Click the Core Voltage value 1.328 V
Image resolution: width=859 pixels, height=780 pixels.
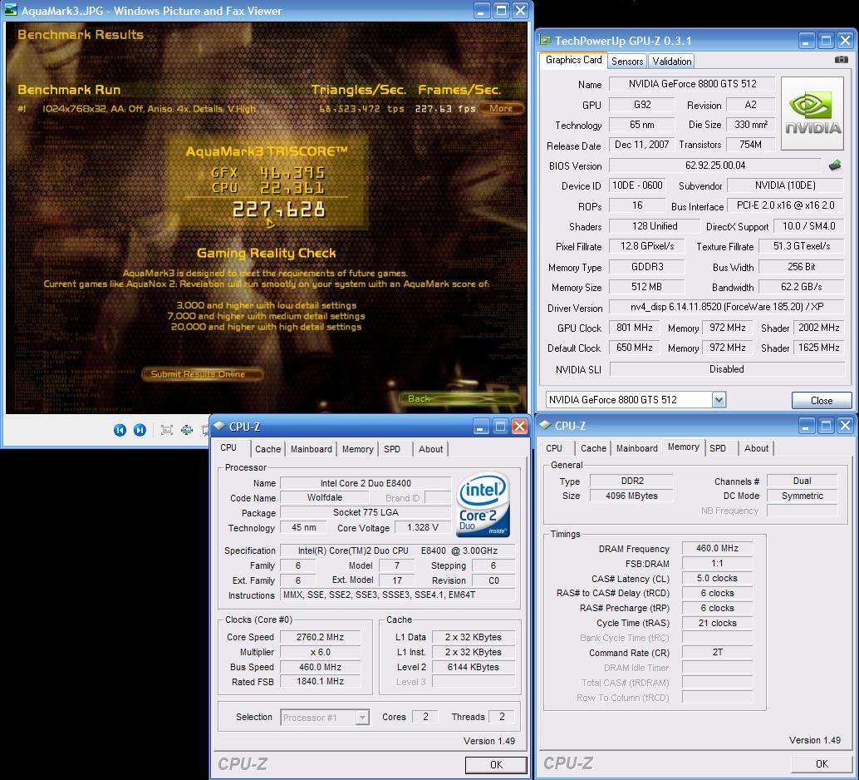(422, 527)
